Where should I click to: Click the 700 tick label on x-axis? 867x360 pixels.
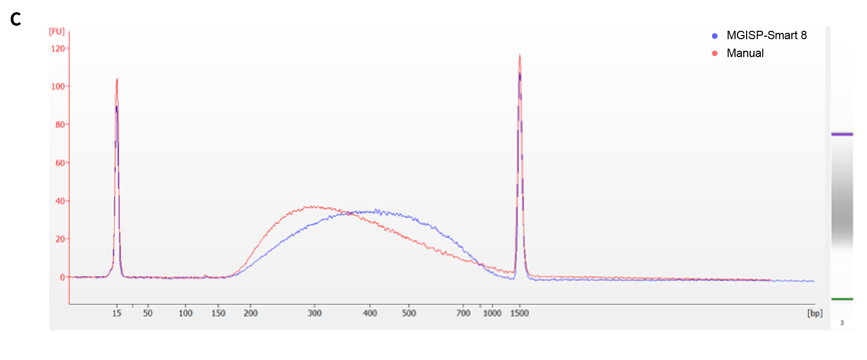pos(463,313)
